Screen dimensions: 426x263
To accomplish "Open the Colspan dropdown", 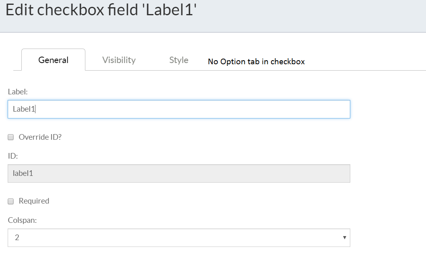I will pyautogui.click(x=179, y=238).
